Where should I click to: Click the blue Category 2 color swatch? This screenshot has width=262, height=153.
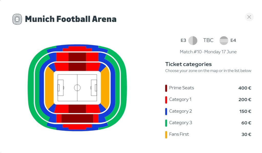(166, 111)
